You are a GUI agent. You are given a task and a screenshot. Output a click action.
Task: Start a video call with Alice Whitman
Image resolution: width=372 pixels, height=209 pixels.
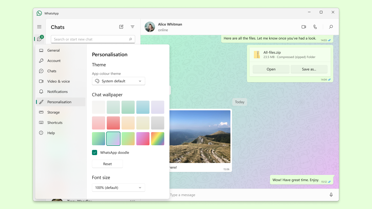pos(304,27)
